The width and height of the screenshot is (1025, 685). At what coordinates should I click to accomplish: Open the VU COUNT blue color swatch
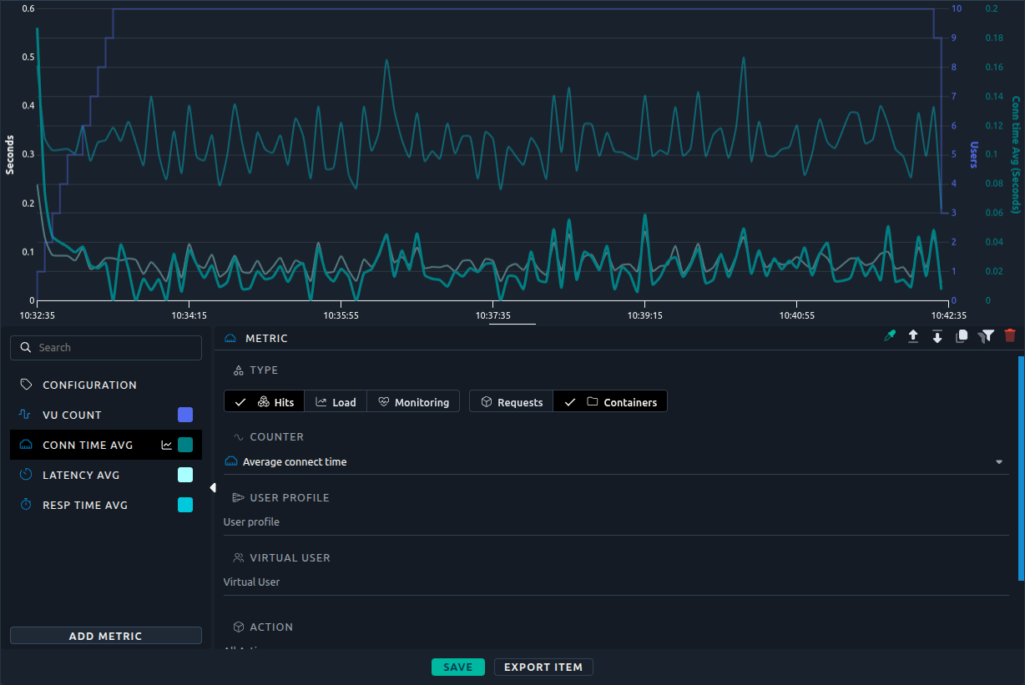coord(185,415)
